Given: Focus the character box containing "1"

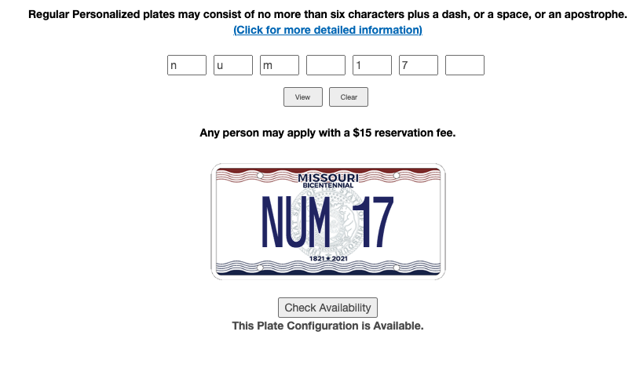Looking at the screenshot, I should [372, 65].
